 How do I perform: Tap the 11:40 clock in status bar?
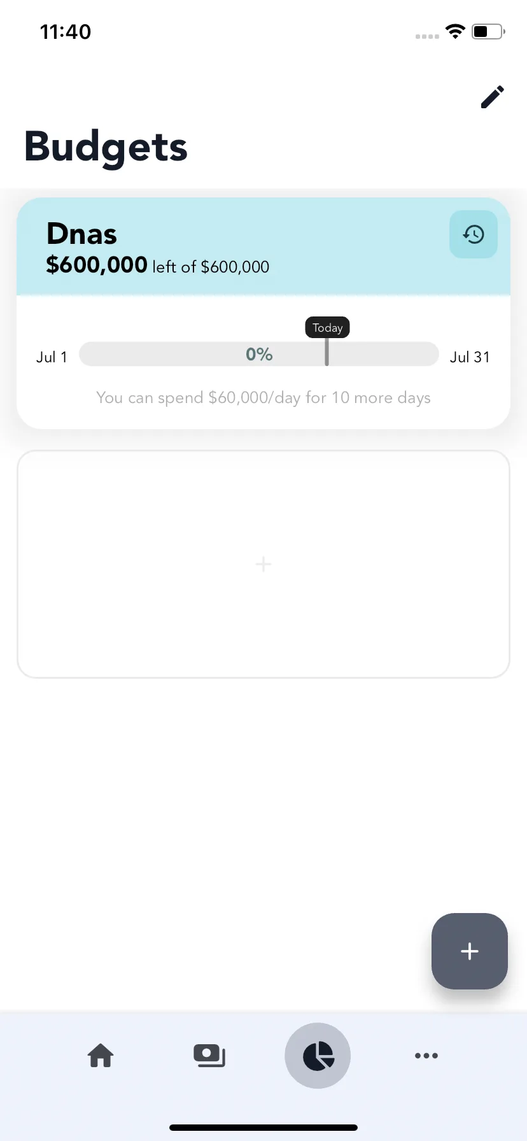(66, 31)
